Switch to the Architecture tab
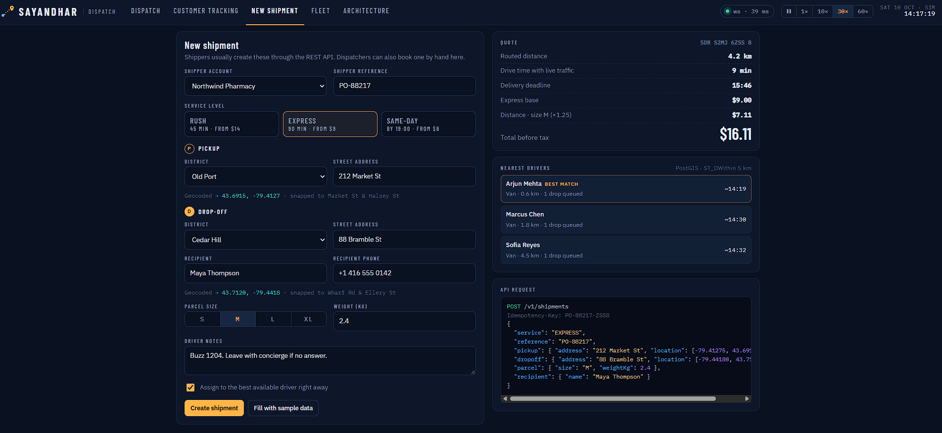The height and width of the screenshot is (433, 942). pyautogui.click(x=366, y=11)
